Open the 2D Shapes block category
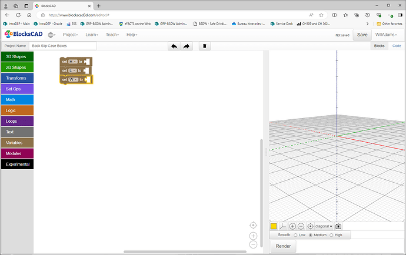Screen dimensions: 406x255 point(17,68)
